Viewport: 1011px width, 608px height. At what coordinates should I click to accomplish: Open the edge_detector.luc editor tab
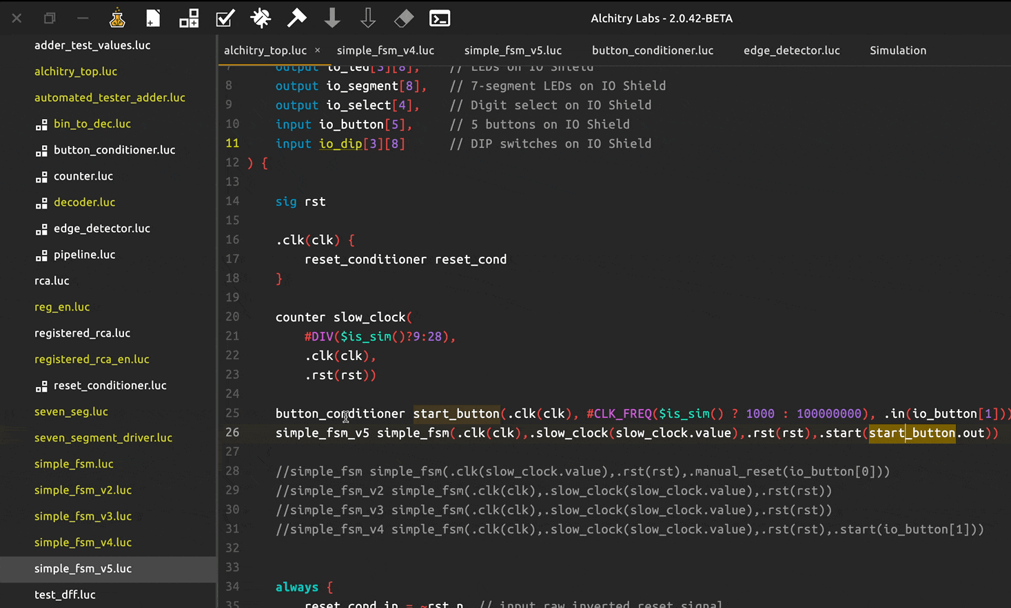(791, 50)
